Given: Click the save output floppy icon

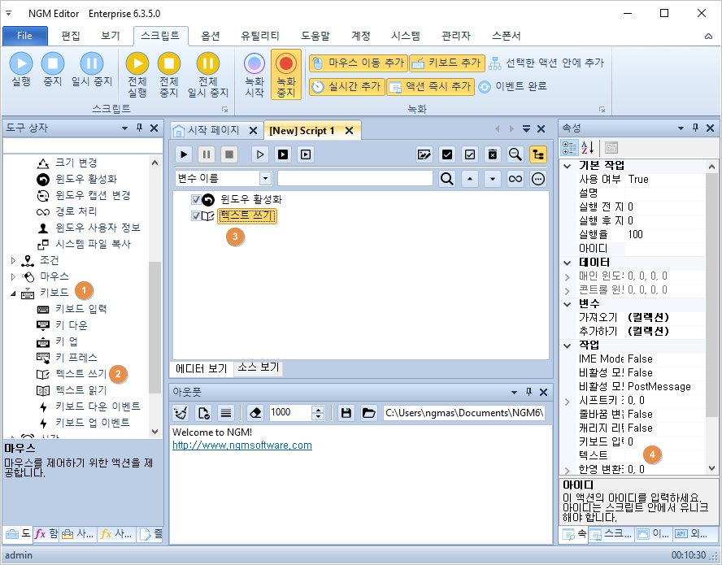Looking at the screenshot, I should pyautogui.click(x=346, y=413).
